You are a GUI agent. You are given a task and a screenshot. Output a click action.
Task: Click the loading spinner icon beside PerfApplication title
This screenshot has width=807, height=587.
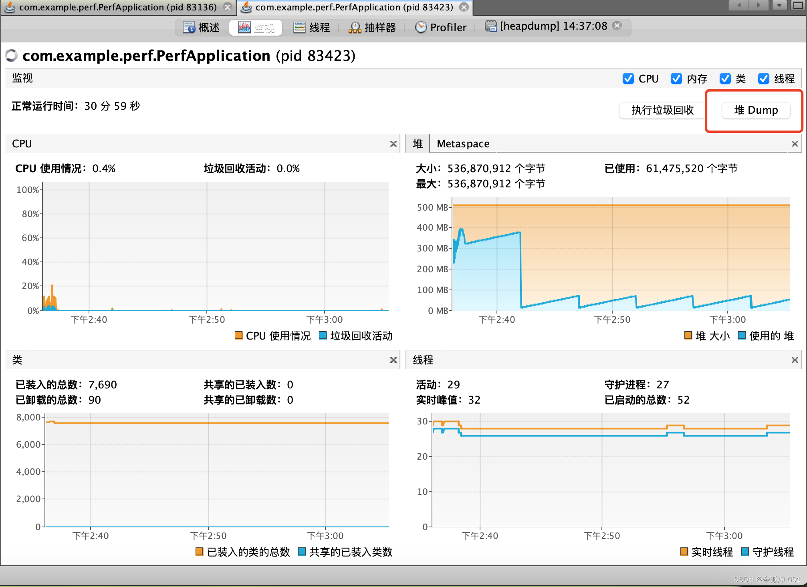tap(11, 56)
